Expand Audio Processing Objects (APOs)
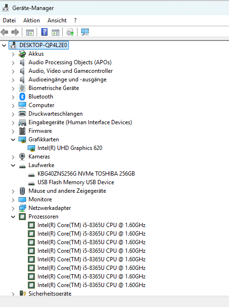The width and height of the screenshot is (229, 307). 13,63
